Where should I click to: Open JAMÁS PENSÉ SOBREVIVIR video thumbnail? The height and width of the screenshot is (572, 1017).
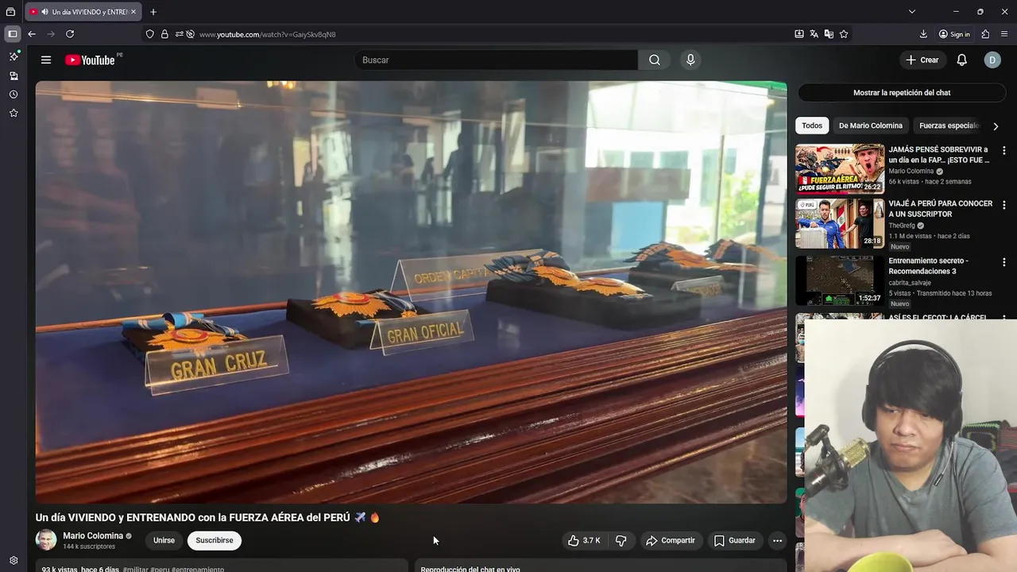click(x=840, y=169)
